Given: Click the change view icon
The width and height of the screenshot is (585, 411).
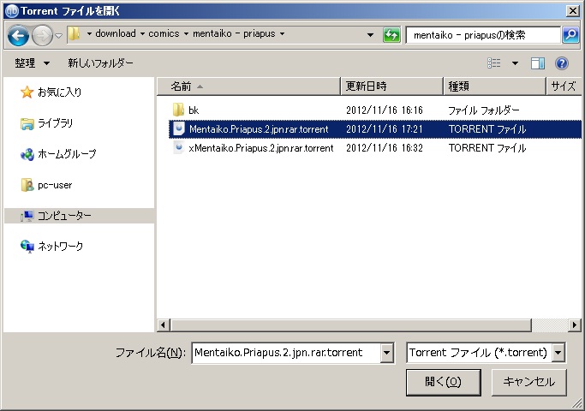Looking at the screenshot, I should 494,63.
